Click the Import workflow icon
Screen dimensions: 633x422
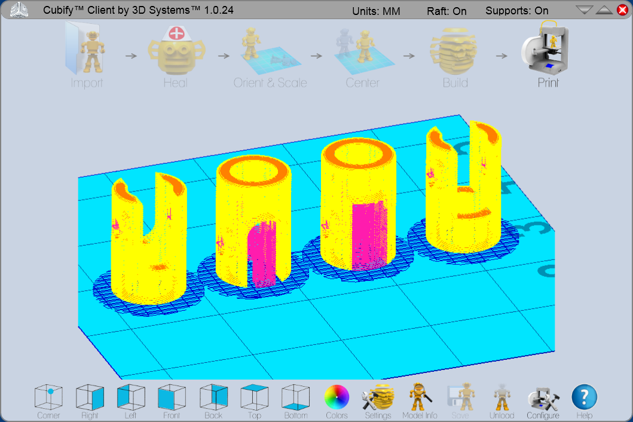tap(86, 54)
